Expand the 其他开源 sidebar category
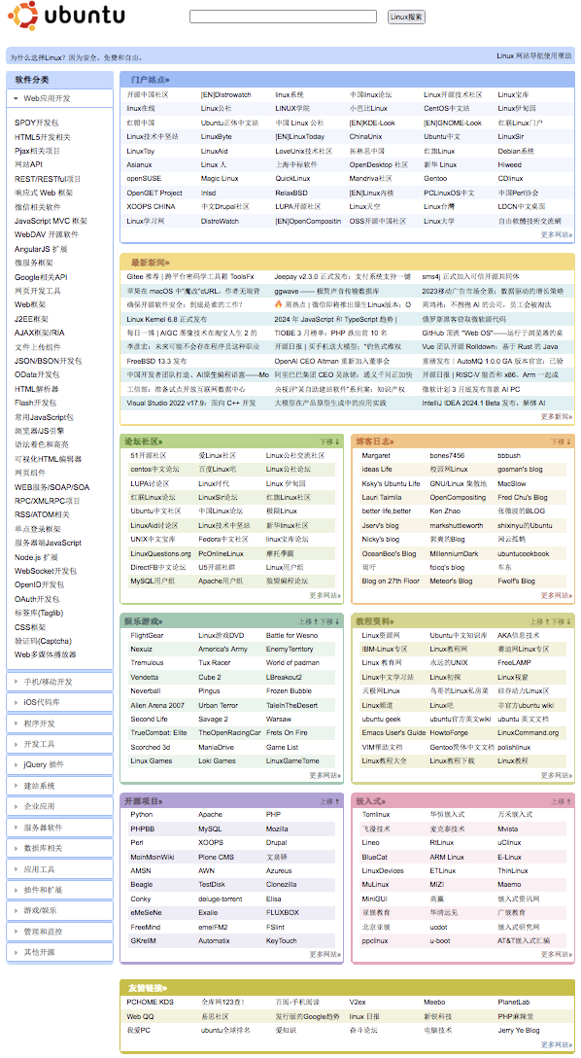This screenshot has width=581, height=1058. tap(59, 952)
